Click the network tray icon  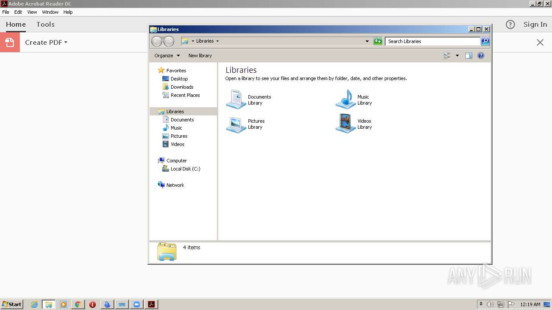(501, 304)
